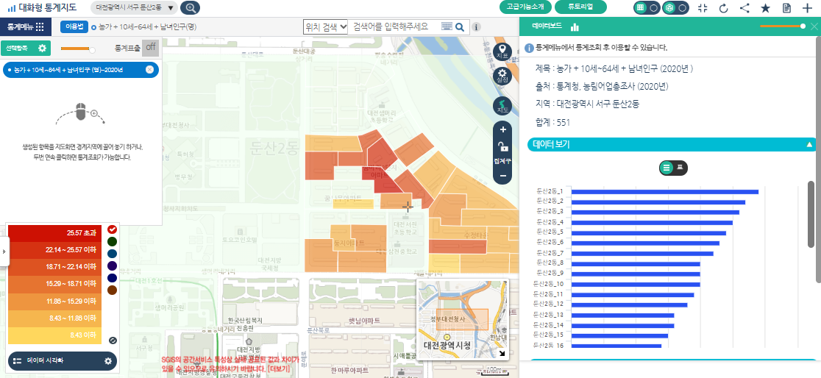Collapse the 데이터 보기 section
Viewport: 821px width, 378px height.
click(809, 144)
